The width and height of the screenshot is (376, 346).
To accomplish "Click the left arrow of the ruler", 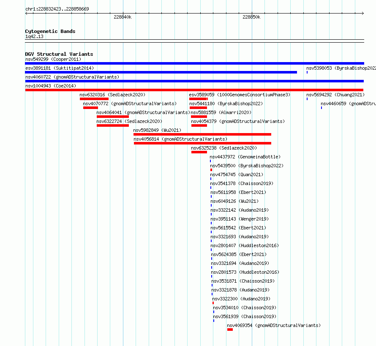I will click(x=26, y=13).
